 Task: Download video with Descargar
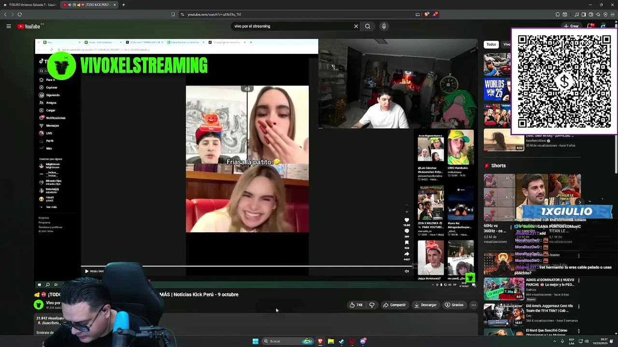click(425, 305)
